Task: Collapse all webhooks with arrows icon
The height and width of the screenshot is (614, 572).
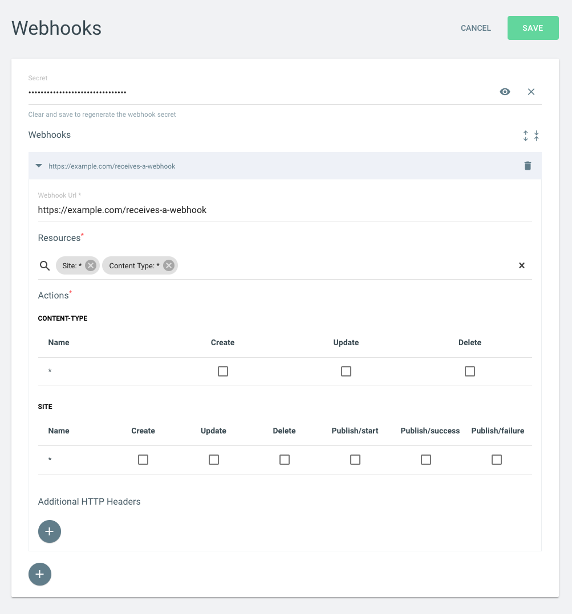Action: pos(536,136)
